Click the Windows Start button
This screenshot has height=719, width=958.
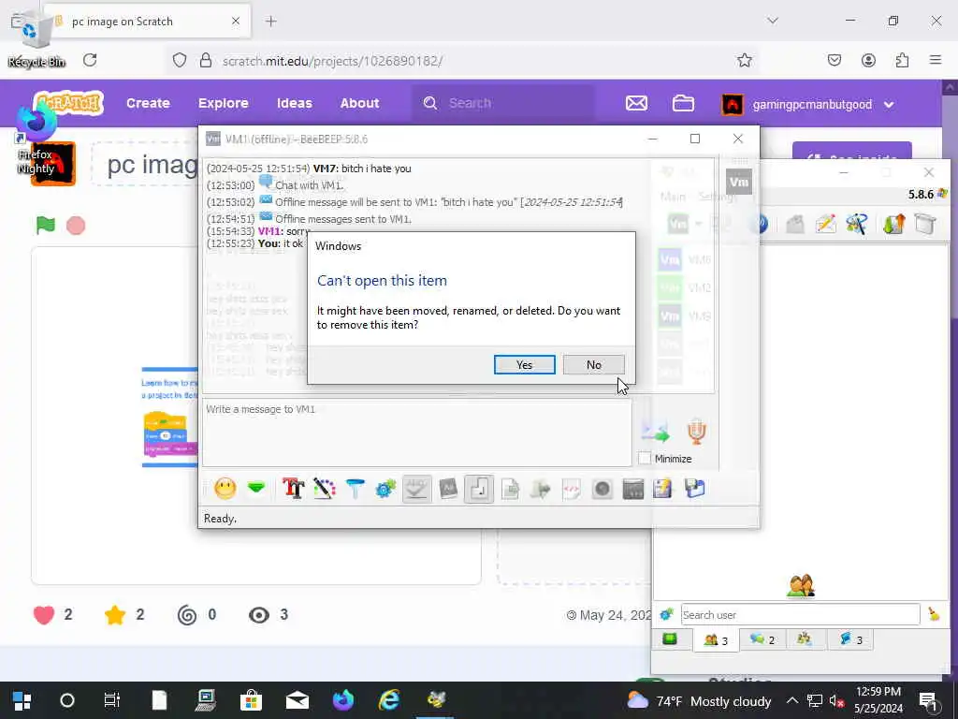coord(22,700)
